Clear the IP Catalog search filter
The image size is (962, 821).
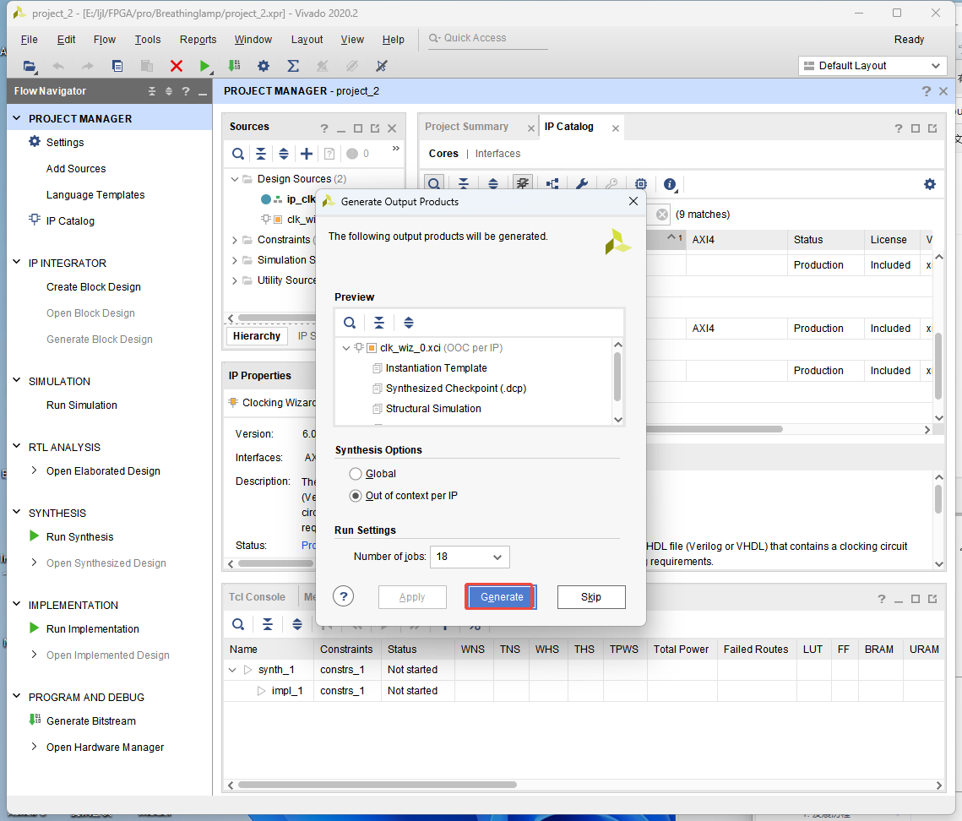pyautogui.click(x=662, y=215)
